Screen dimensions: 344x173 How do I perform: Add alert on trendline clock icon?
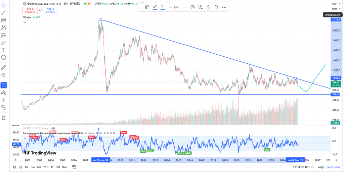click(x=201, y=7)
